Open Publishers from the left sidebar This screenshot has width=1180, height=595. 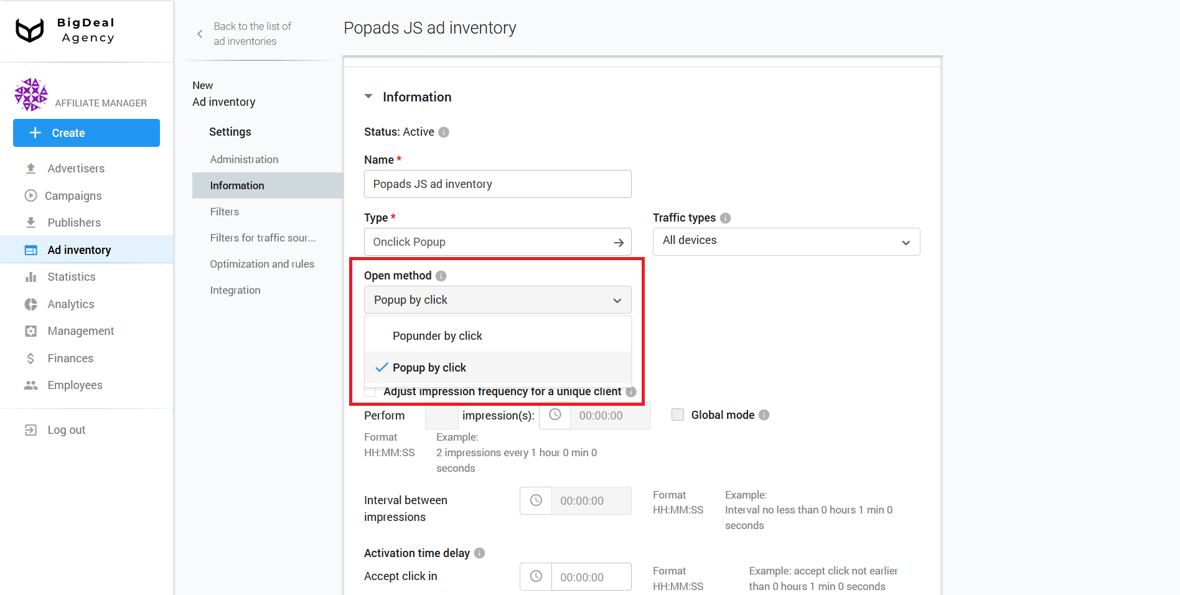pos(73,222)
